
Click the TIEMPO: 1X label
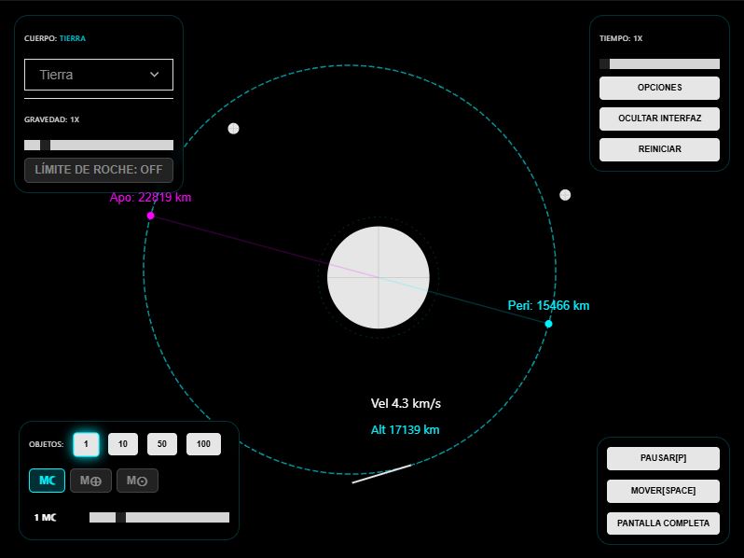tap(621, 38)
